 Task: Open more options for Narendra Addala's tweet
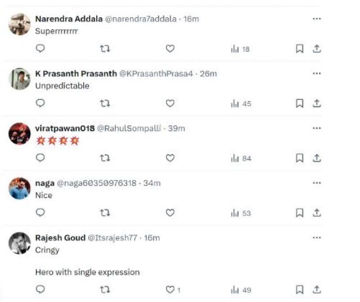pos(317,19)
